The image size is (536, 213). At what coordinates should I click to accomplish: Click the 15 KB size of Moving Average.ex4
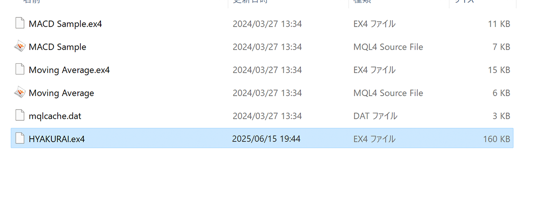[499, 70]
